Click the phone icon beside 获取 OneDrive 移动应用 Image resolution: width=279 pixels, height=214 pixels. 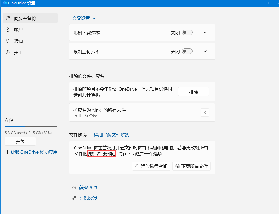[7, 152]
